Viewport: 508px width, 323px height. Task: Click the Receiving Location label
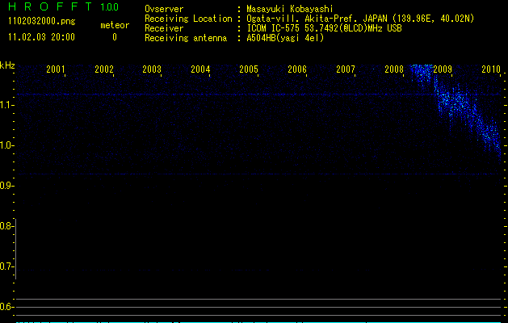(x=188, y=19)
